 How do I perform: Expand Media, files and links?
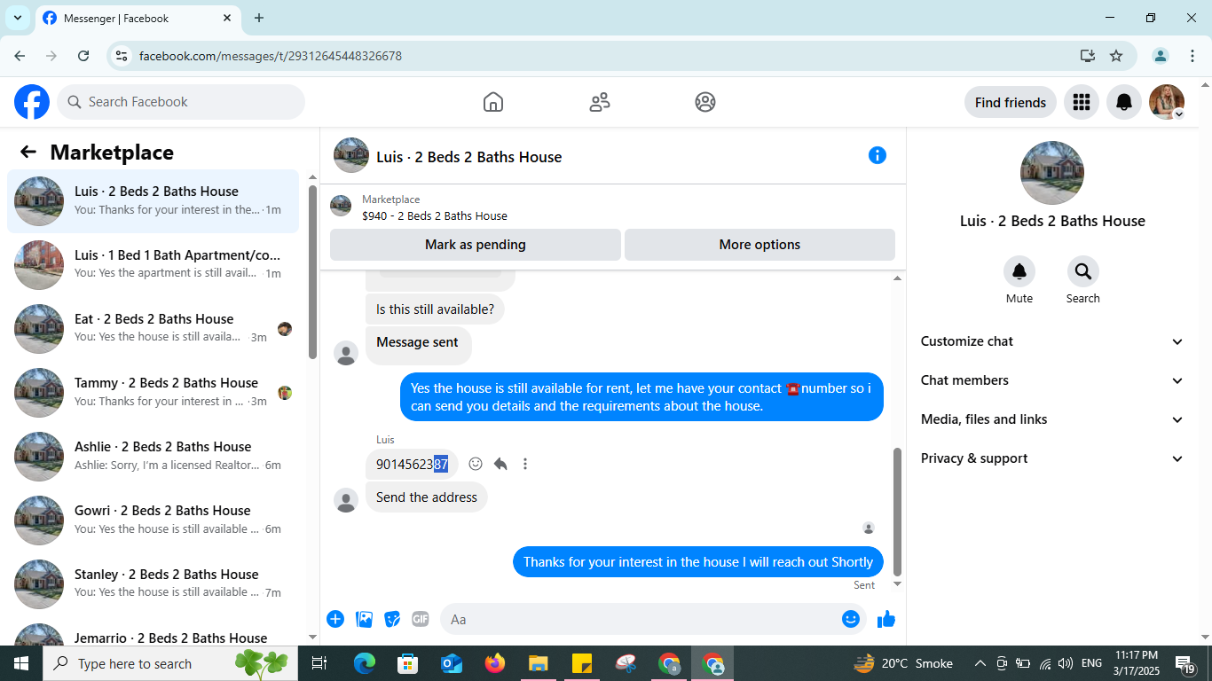pyautogui.click(x=1052, y=419)
